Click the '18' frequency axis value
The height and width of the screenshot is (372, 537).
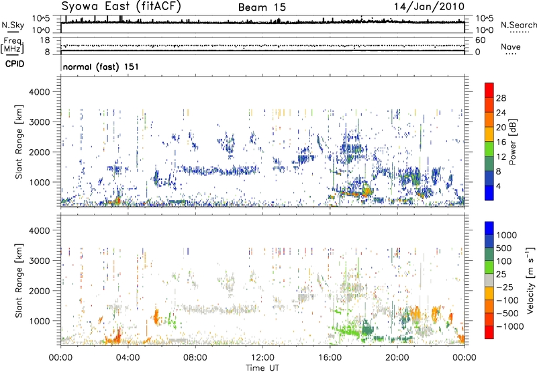tap(45, 40)
